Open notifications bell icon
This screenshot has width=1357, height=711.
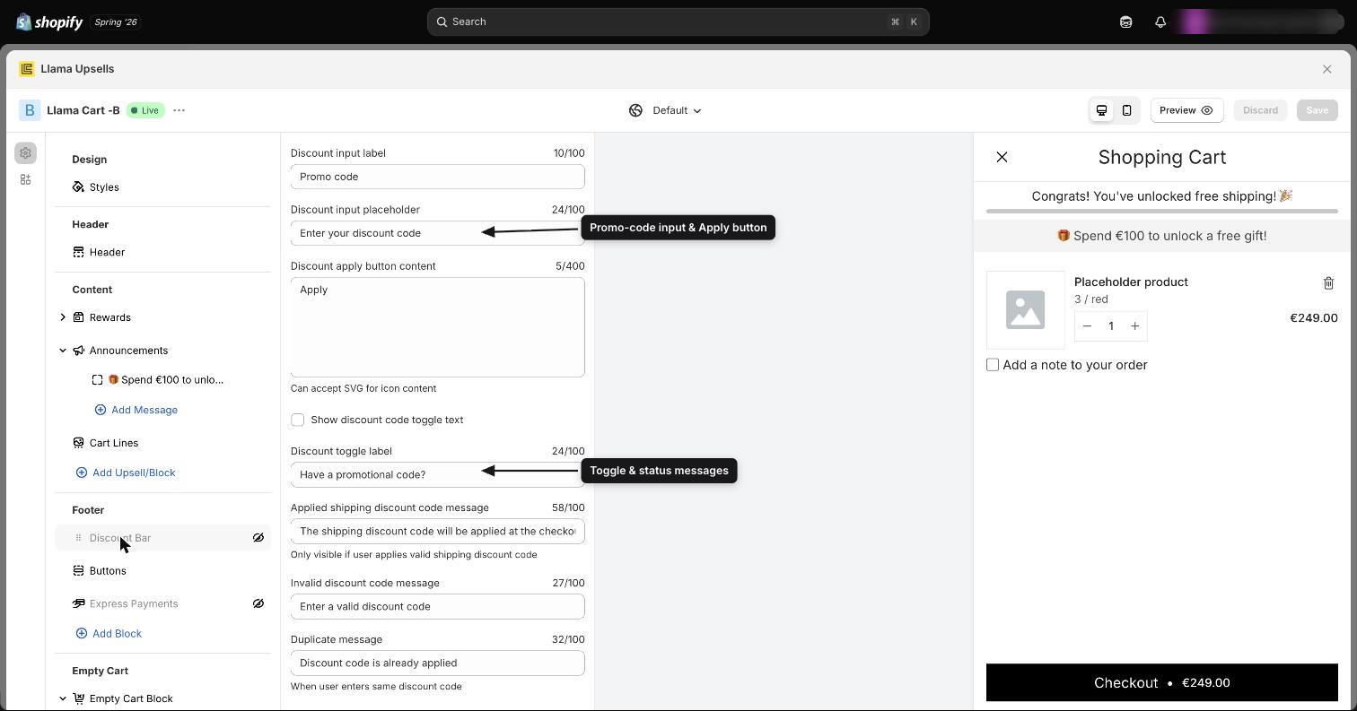(1160, 22)
